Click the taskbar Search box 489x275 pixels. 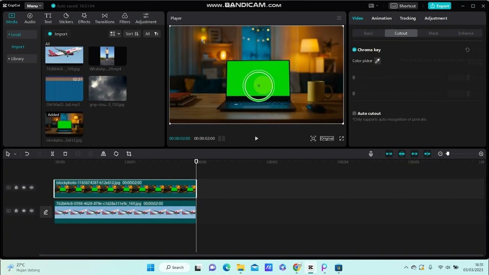pyautogui.click(x=175, y=267)
